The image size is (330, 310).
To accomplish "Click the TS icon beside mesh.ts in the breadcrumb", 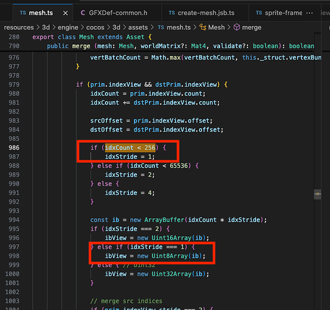I will 161,27.
